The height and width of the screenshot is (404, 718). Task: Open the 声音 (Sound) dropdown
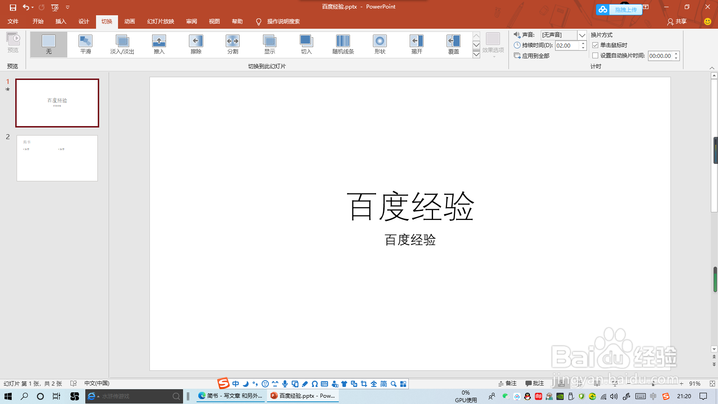(582, 35)
